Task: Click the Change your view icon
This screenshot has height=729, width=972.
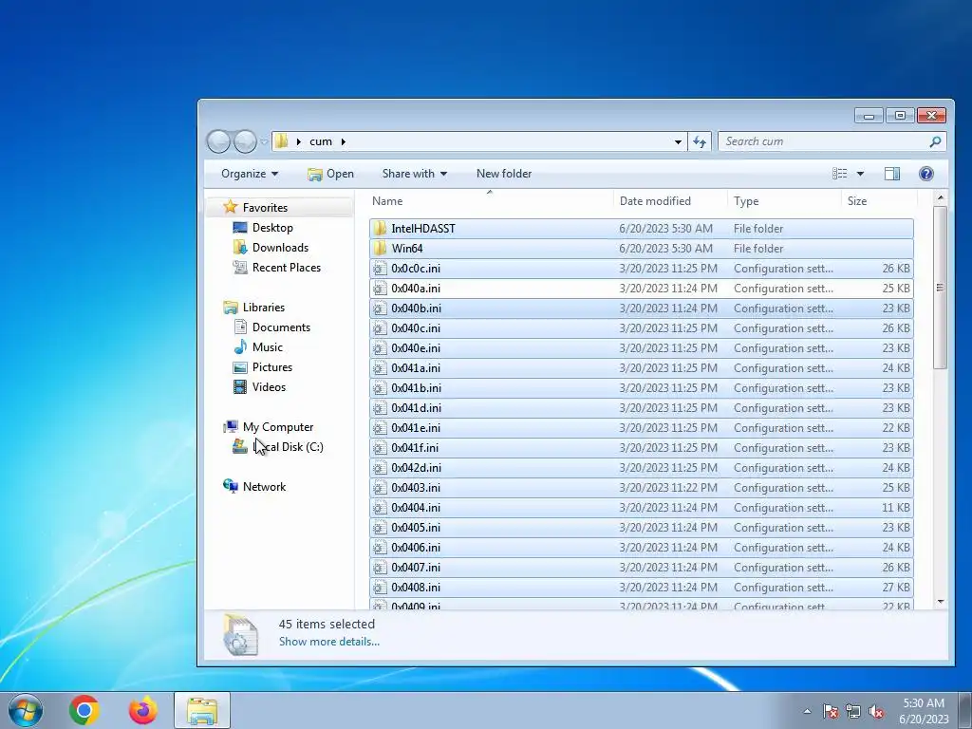Action: coord(839,174)
